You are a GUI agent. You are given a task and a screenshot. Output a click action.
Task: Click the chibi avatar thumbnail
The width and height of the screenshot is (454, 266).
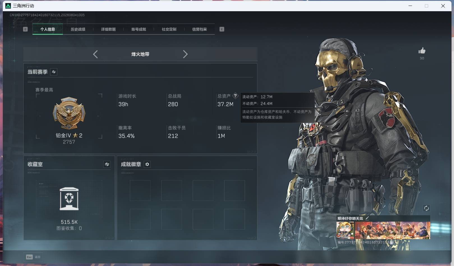345,230
